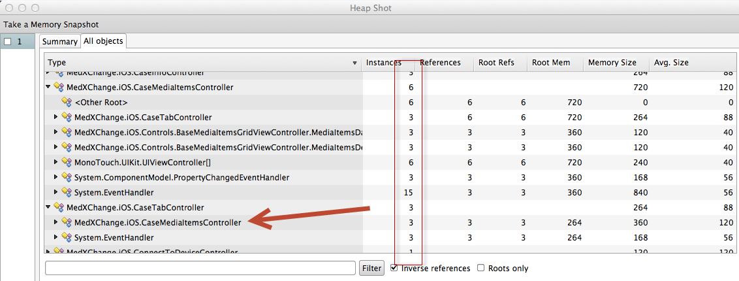Click the UIViewController[] row type icon
Image resolution: width=739 pixels, height=281 pixels.
click(x=65, y=162)
